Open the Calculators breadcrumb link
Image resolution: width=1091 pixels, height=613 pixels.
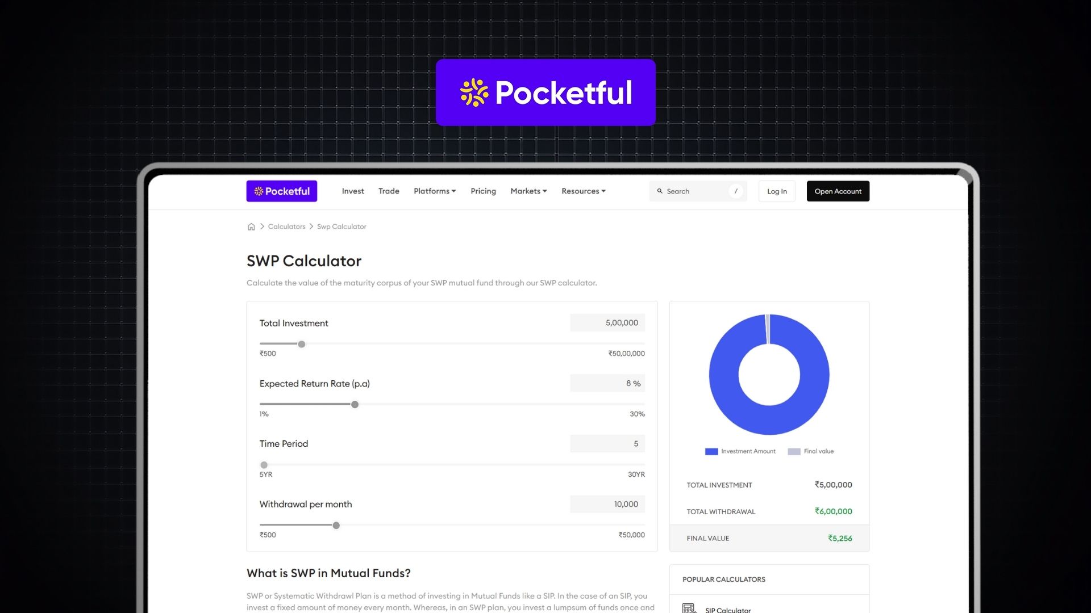pyautogui.click(x=286, y=226)
